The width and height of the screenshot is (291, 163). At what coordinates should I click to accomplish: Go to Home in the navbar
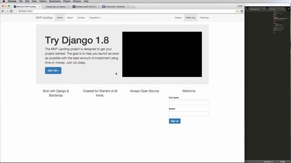(60, 18)
